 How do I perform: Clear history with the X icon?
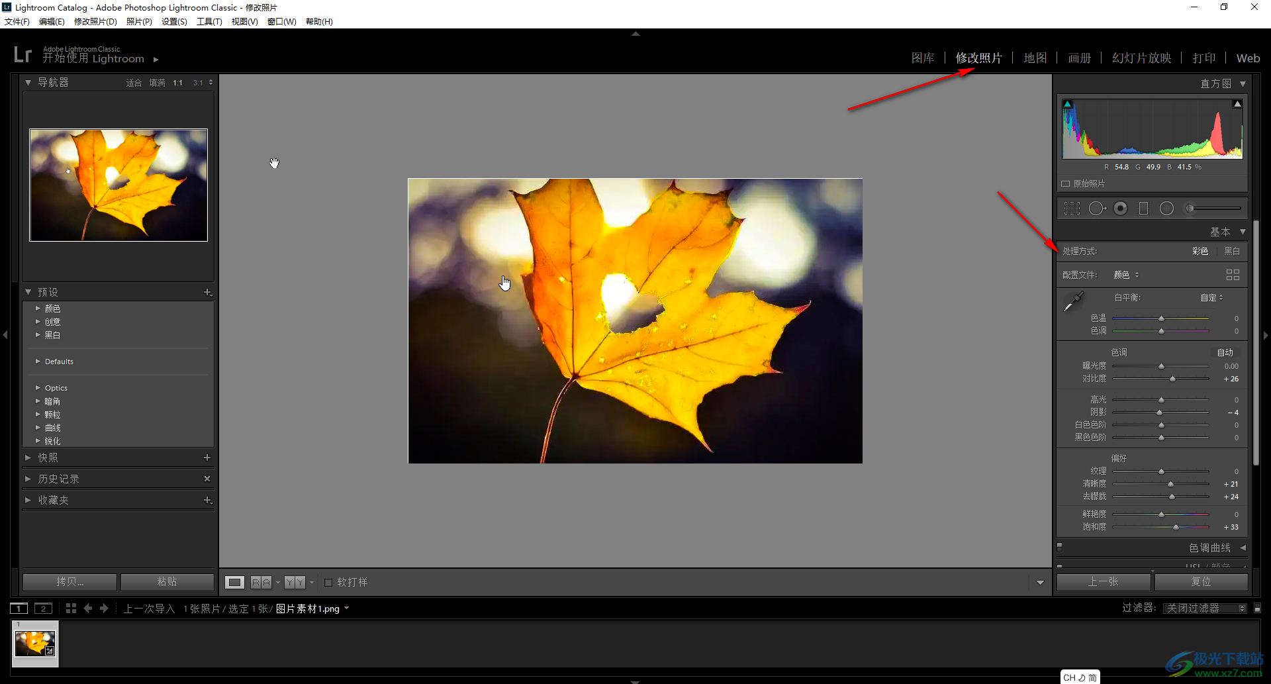coord(207,479)
